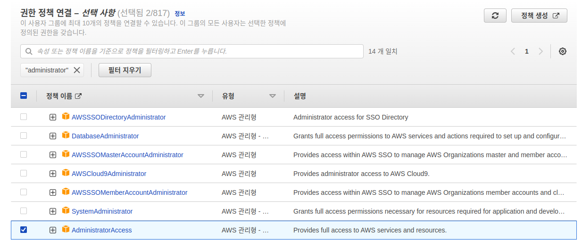The width and height of the screenshot is (582, 240).
Task: Click the SystemAdministrator row description text
Action: [x=429, y=211]
